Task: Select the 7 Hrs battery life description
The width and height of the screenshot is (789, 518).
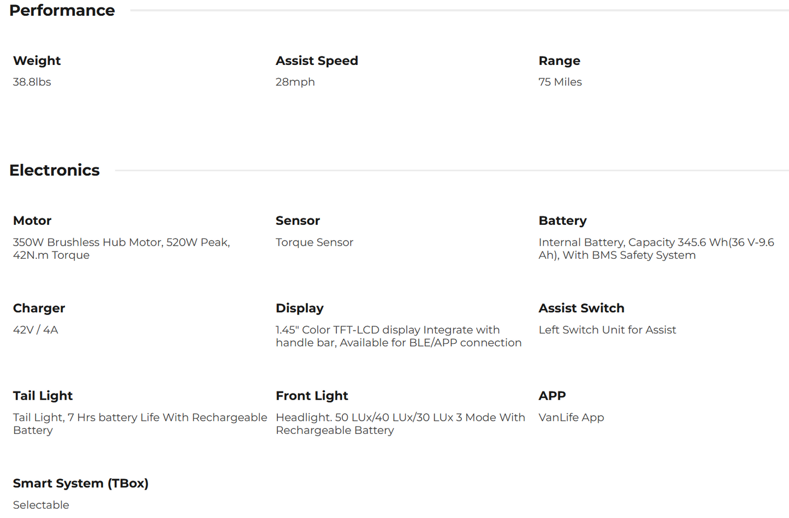Action: coord(140,424)
